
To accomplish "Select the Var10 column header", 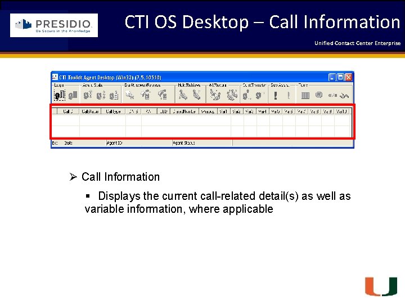I will pos(342,111).
